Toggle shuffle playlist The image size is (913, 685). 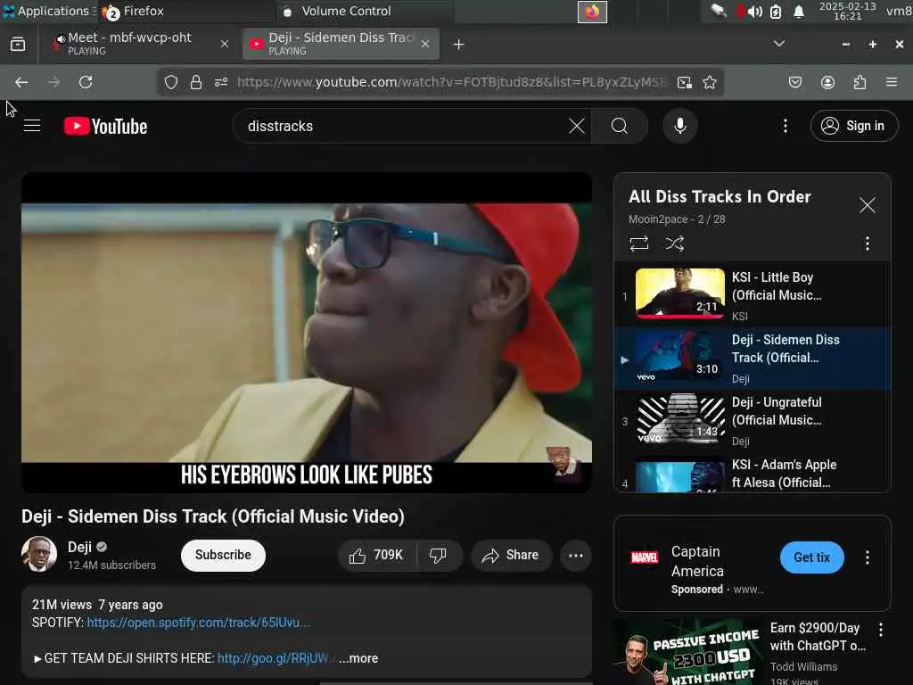point(674,243)
